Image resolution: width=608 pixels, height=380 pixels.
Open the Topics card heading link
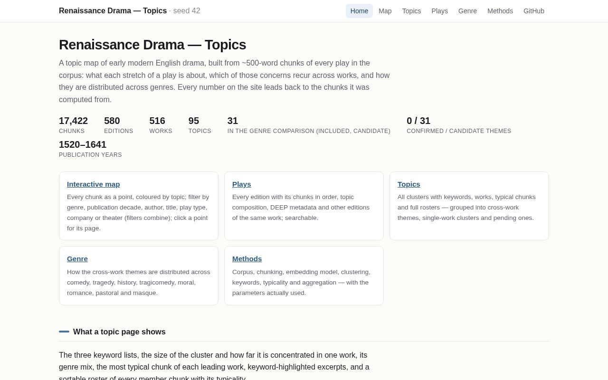tap(408, 184)
